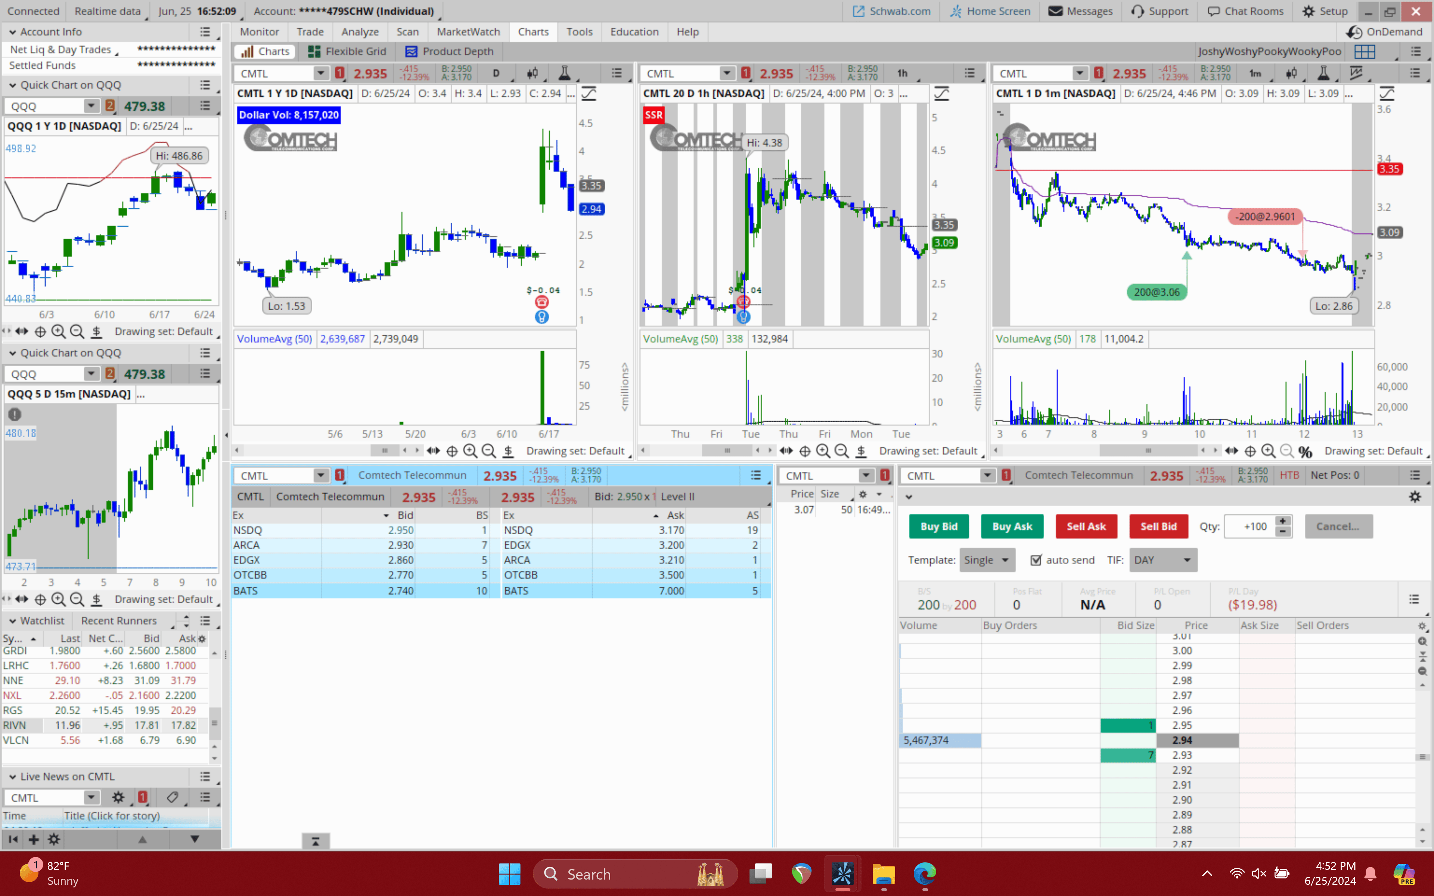Screen dimensions: 1434x896
Task: Open grid layout icon near OnDemand
Action: (x=1364, y=52)
